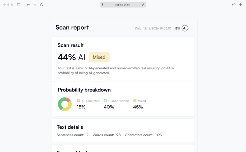Click the Words count value

117,135
